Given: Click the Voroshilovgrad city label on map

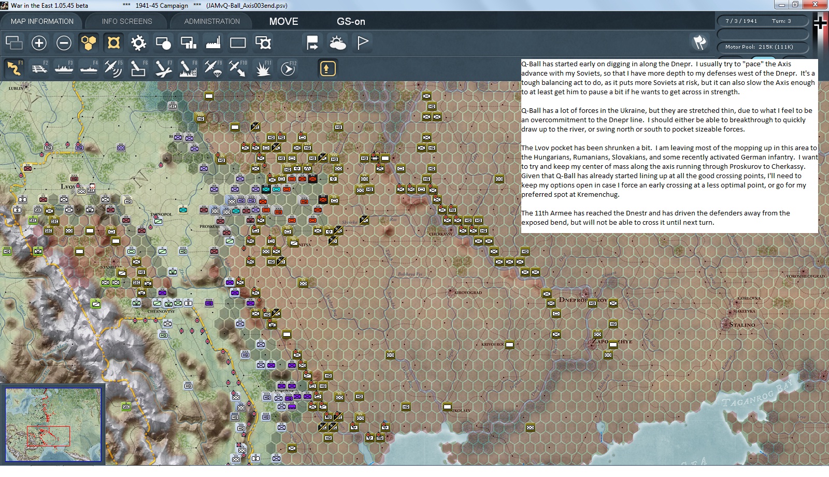Looking at the screenshot, I should click(805, 276).
